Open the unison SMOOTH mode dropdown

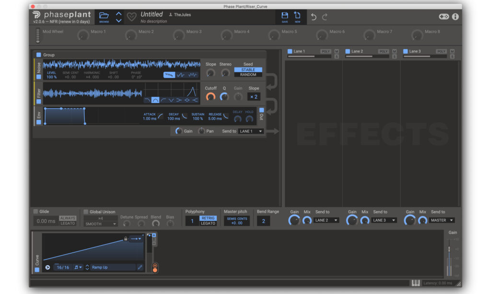click(x=101, y=224)
